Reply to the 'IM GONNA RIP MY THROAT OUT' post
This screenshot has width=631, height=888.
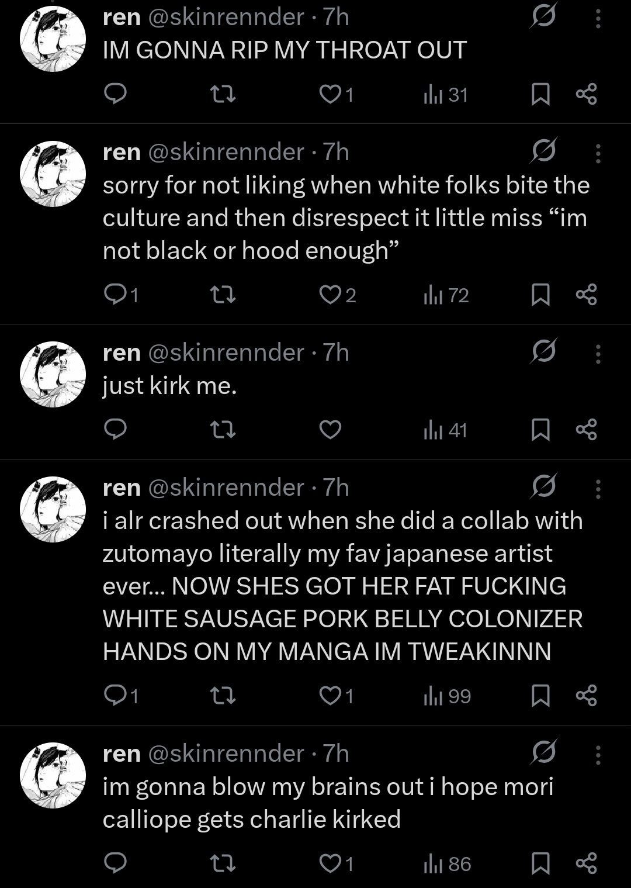[x=115, y=94]
